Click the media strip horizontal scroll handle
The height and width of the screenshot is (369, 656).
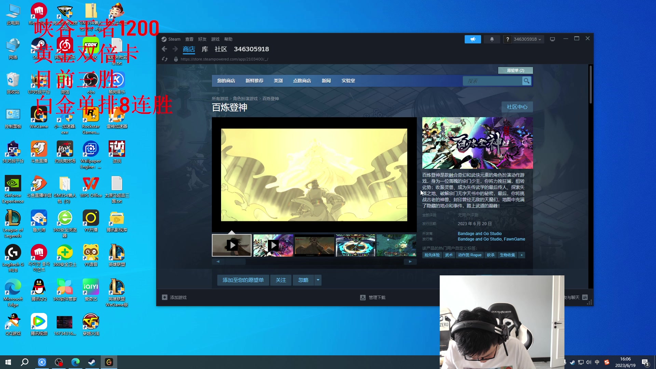coord(235,262)
